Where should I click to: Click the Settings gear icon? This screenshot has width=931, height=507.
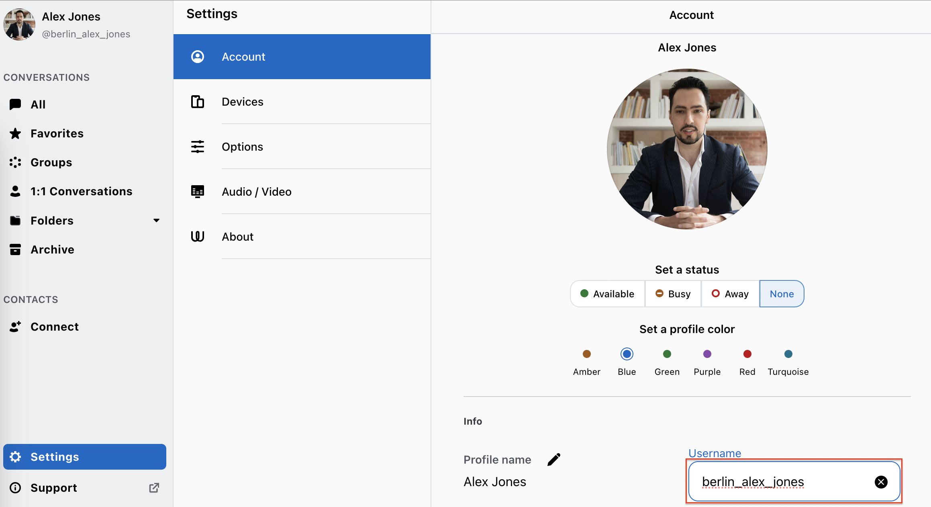click(15, 457)
